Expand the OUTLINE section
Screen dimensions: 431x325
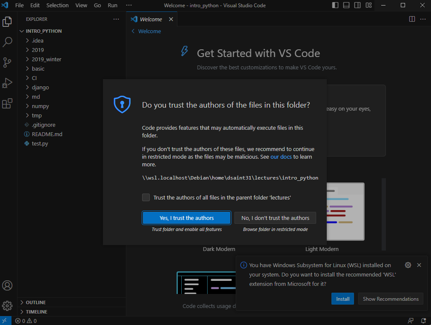[71, 302]
